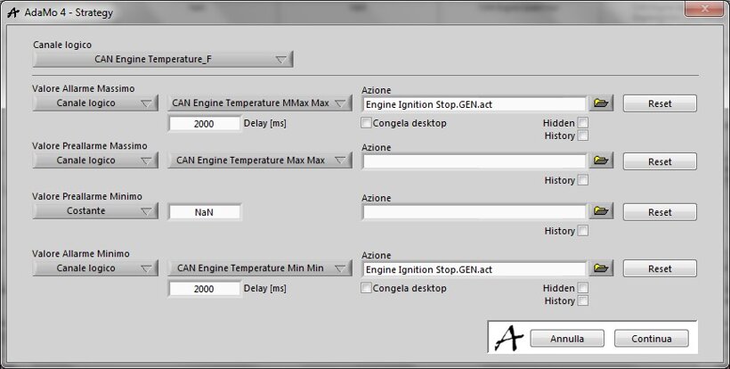Enable Congela desktop for Allarme Massimo
The width and height of the screenshot is (730, 369).
[x=367, y=123]
